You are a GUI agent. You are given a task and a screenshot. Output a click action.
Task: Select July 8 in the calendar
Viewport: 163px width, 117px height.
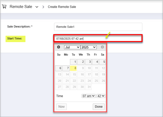point(73,68)
